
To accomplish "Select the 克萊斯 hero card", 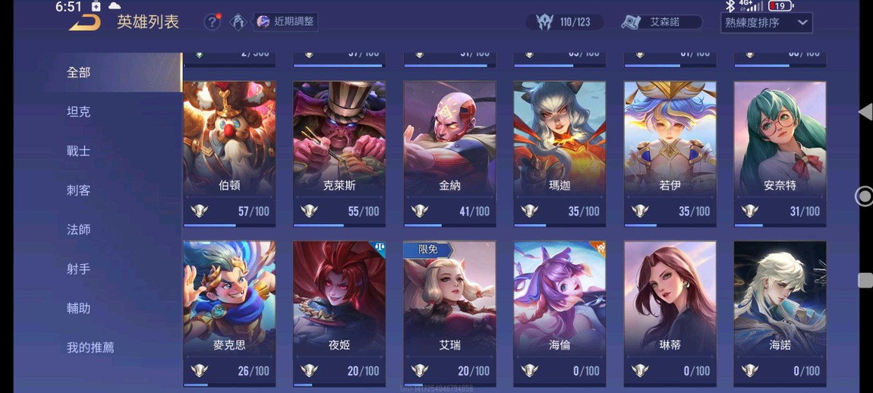I will pos(339,154).
